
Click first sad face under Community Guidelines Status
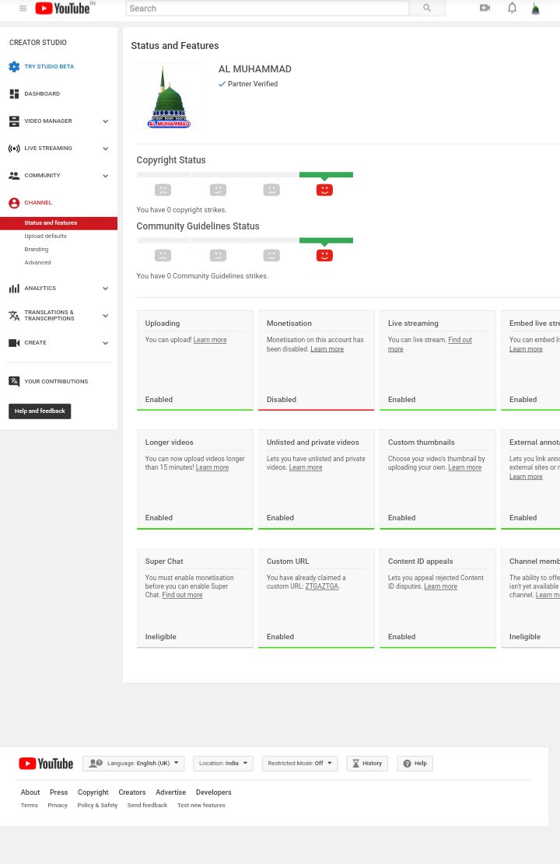coord(163,256)
